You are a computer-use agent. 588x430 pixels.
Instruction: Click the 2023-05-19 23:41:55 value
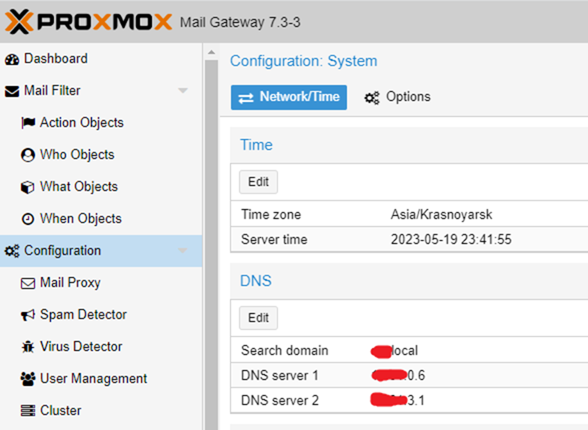[451, 239]
